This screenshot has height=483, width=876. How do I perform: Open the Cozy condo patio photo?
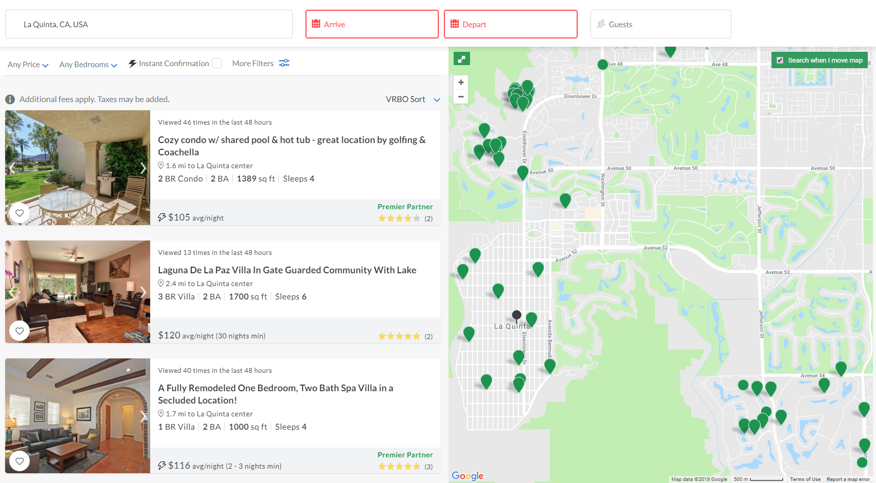click(77, 168)
